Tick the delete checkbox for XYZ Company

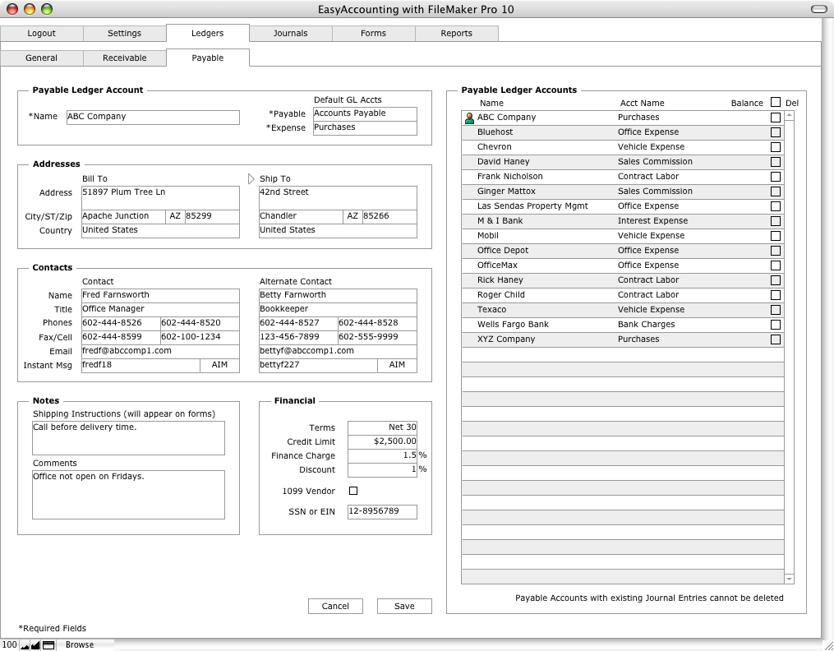(x=776, y=339)
